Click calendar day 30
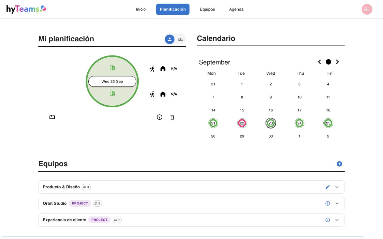 coord(271,136)
